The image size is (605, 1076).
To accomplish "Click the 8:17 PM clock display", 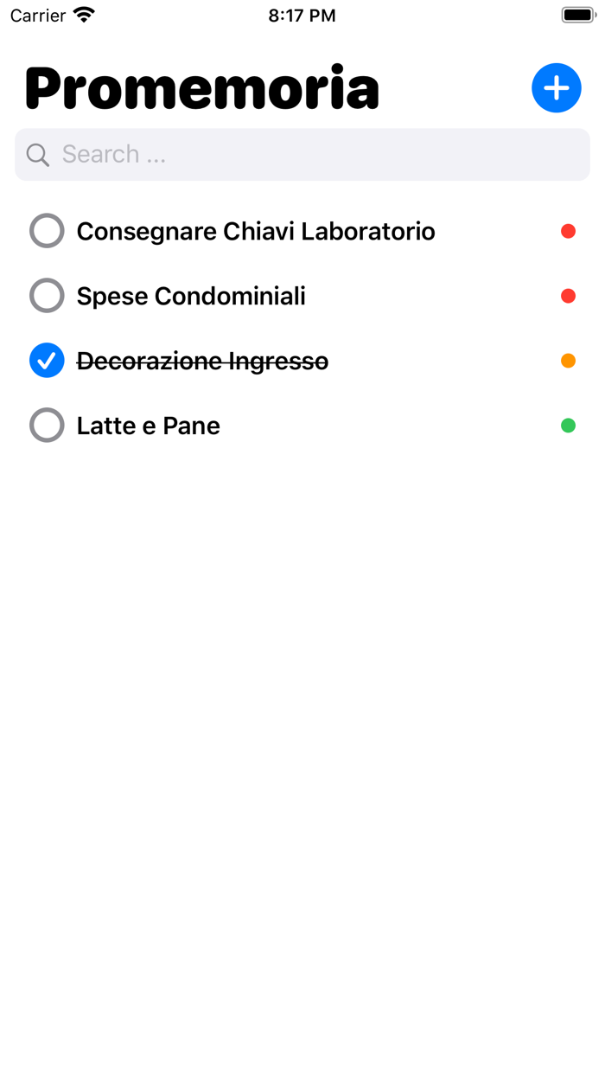I will click(302, 14).
